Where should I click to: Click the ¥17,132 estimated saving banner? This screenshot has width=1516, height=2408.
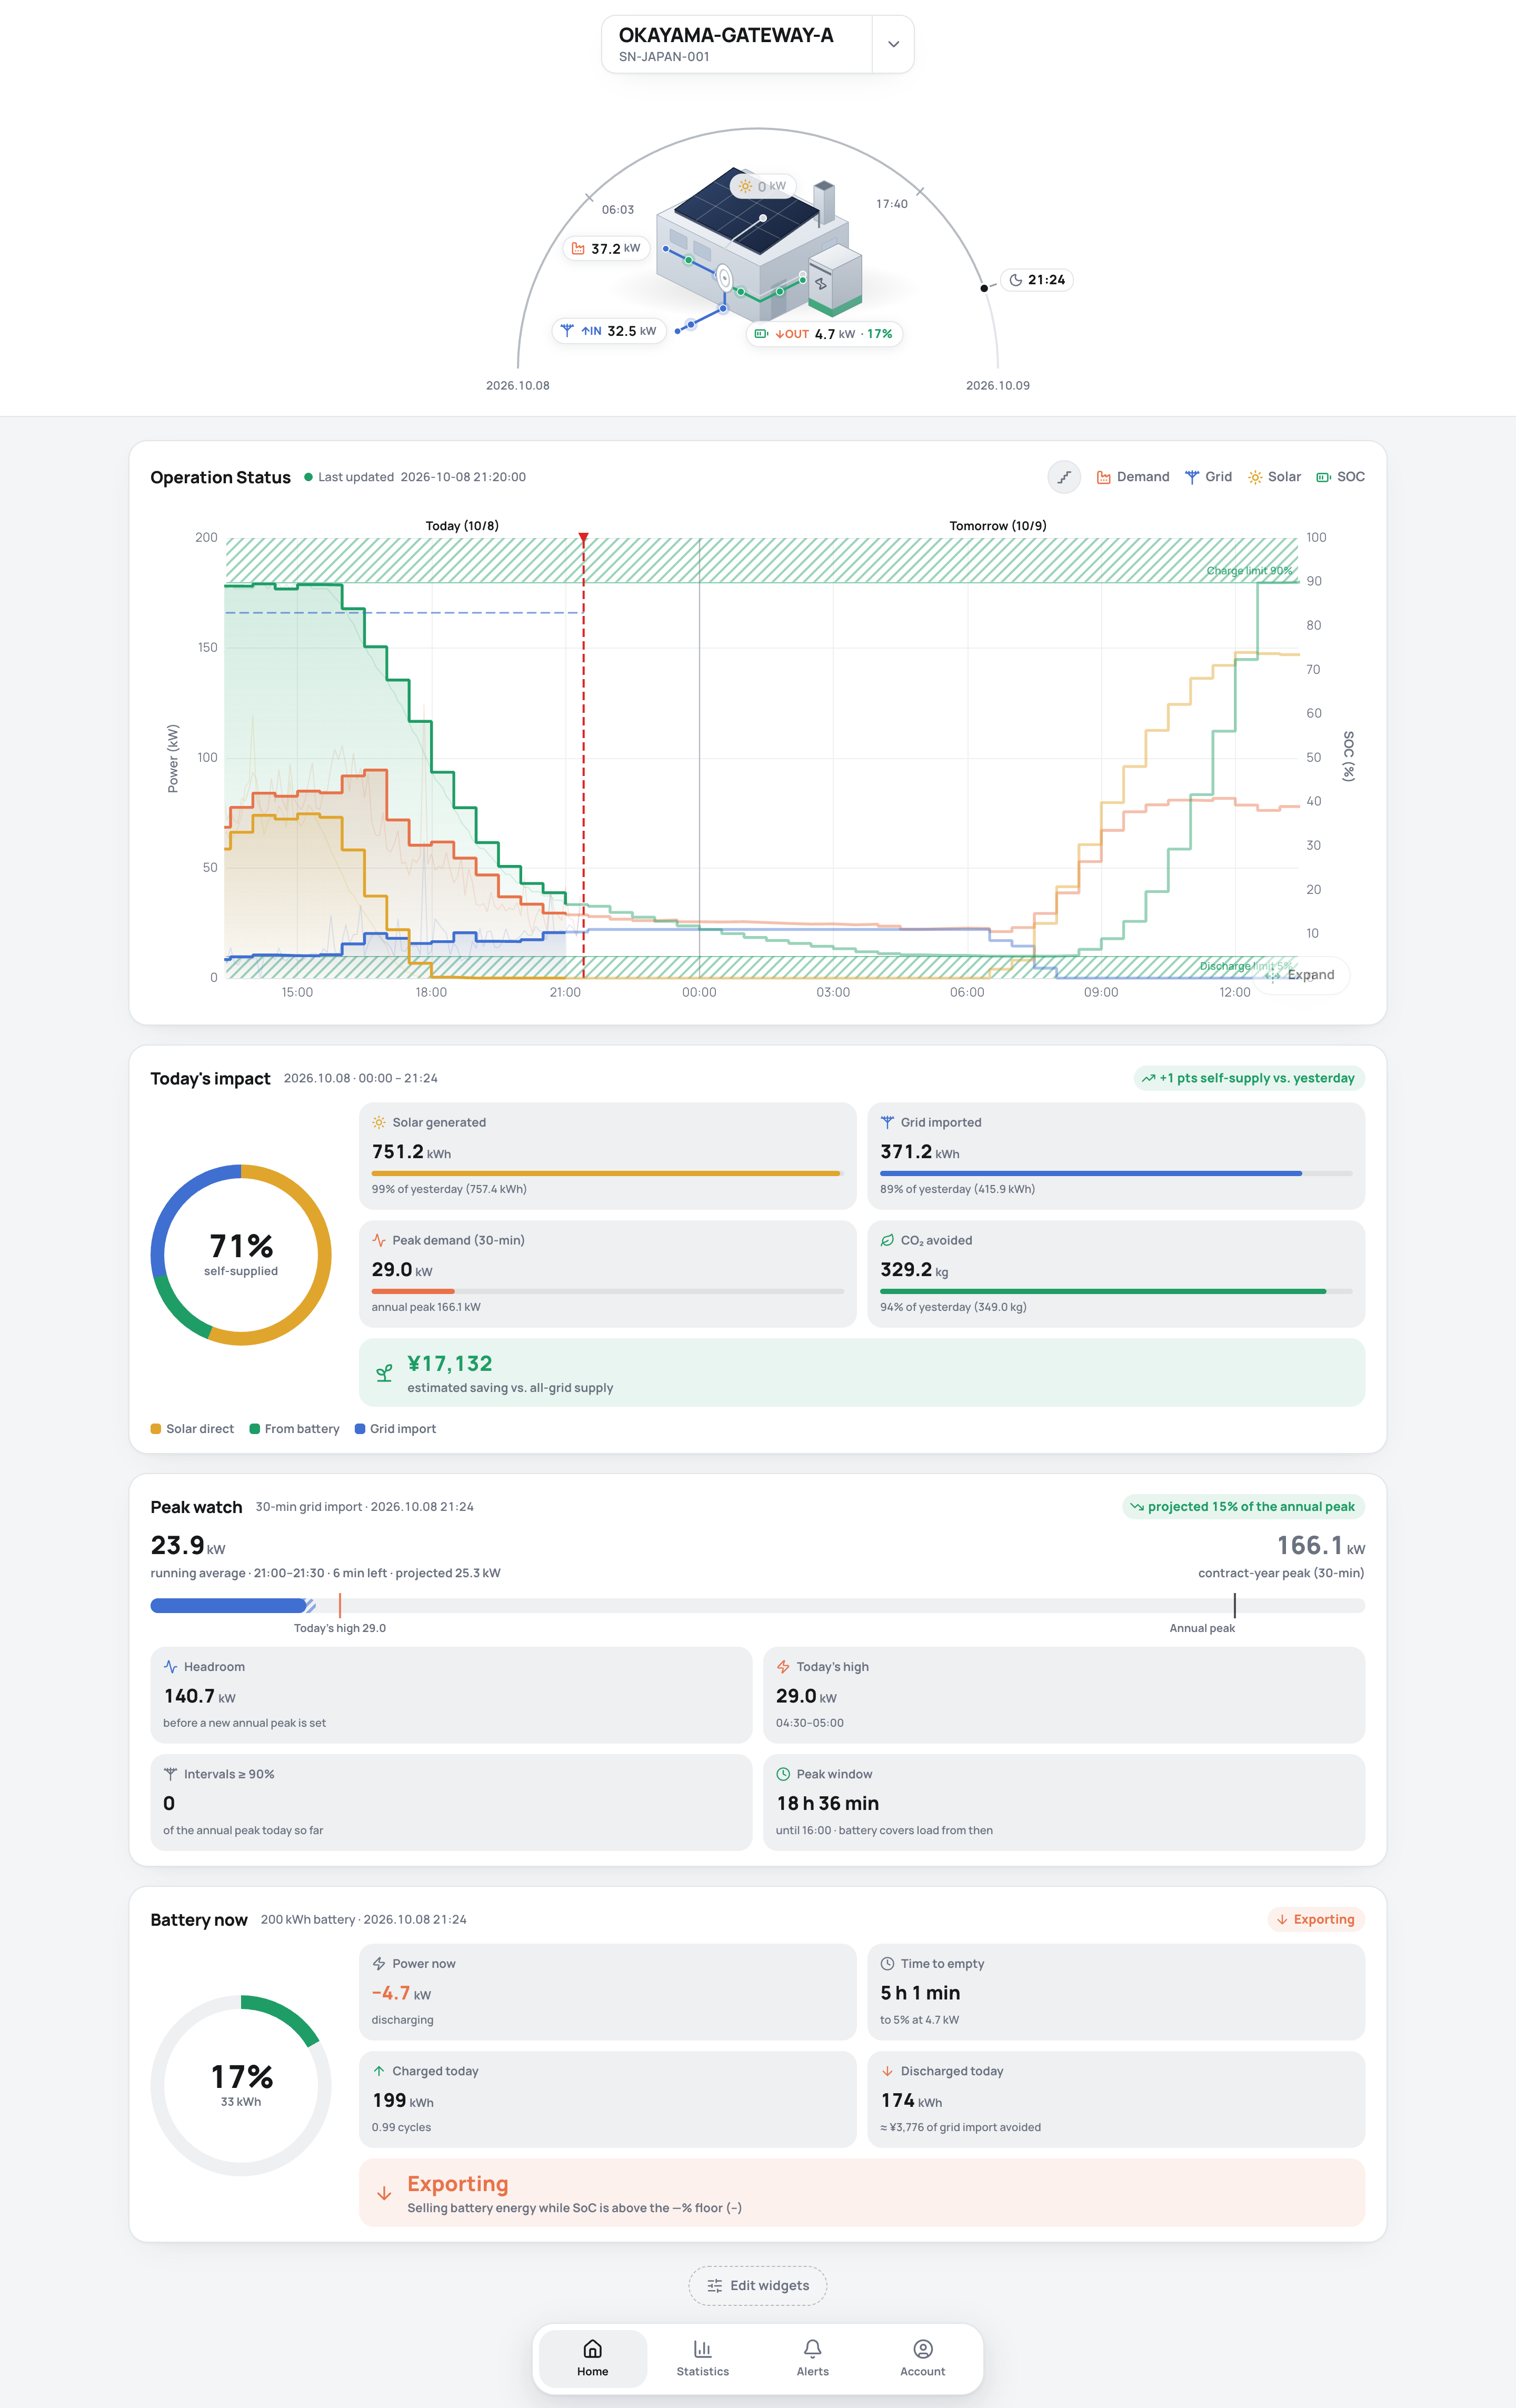pos(862,1373)
